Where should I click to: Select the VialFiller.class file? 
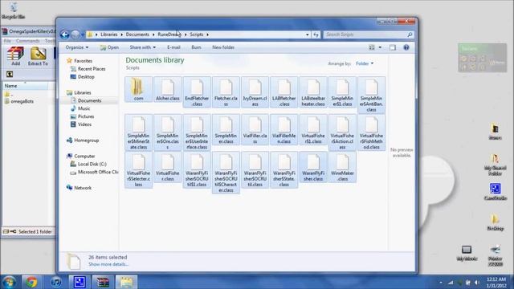(255, 130)
